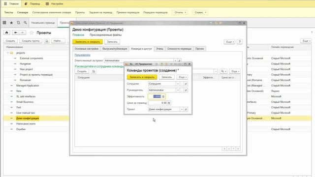The image size is (315, 177).
Task: Switch to Прочее tab
Action: pos(199,49)
